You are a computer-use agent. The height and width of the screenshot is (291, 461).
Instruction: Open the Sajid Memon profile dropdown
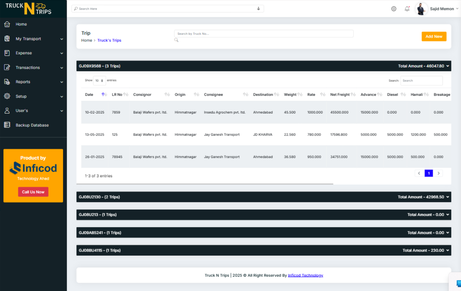441,9
